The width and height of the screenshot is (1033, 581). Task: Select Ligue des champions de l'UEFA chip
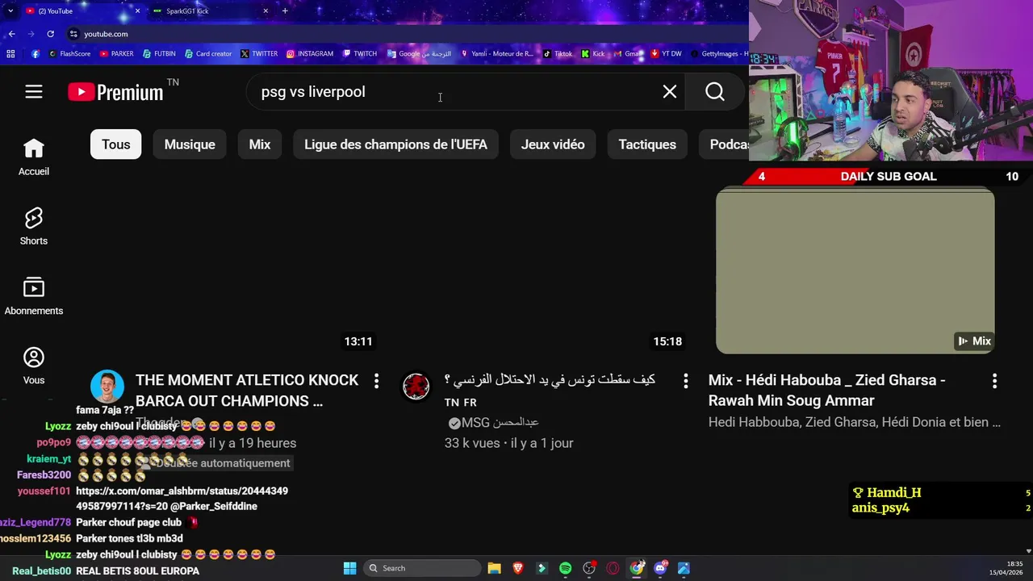pos(395,144)
